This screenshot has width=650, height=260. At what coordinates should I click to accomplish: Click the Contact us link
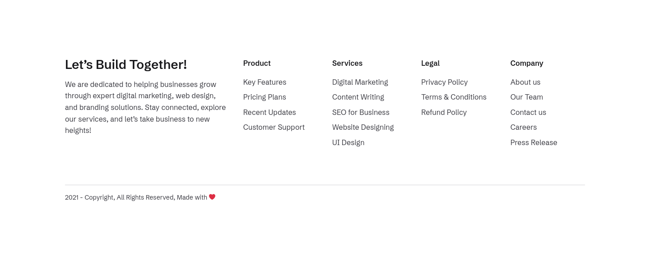(x=528, y=112)
